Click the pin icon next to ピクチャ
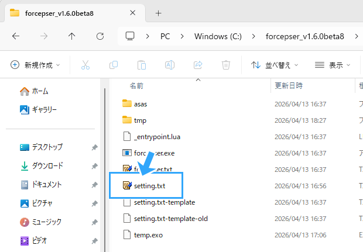 [94, 203]
